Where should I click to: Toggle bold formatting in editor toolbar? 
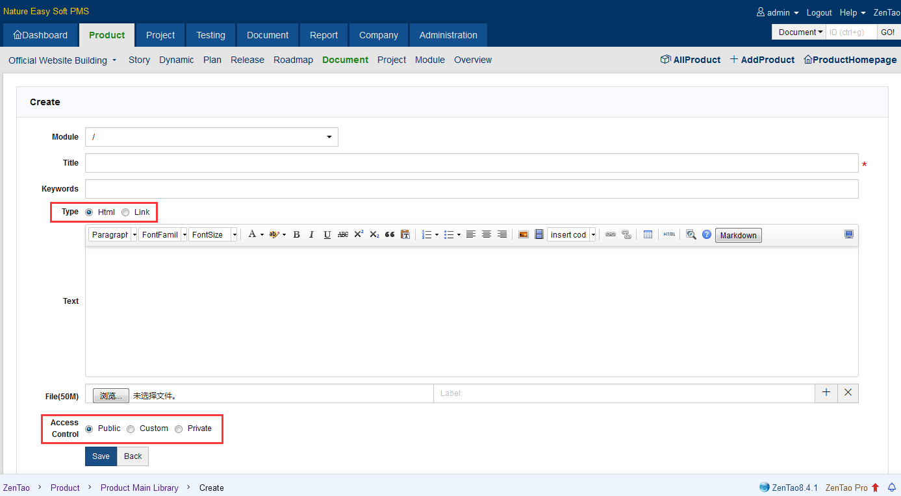point(296,235)
